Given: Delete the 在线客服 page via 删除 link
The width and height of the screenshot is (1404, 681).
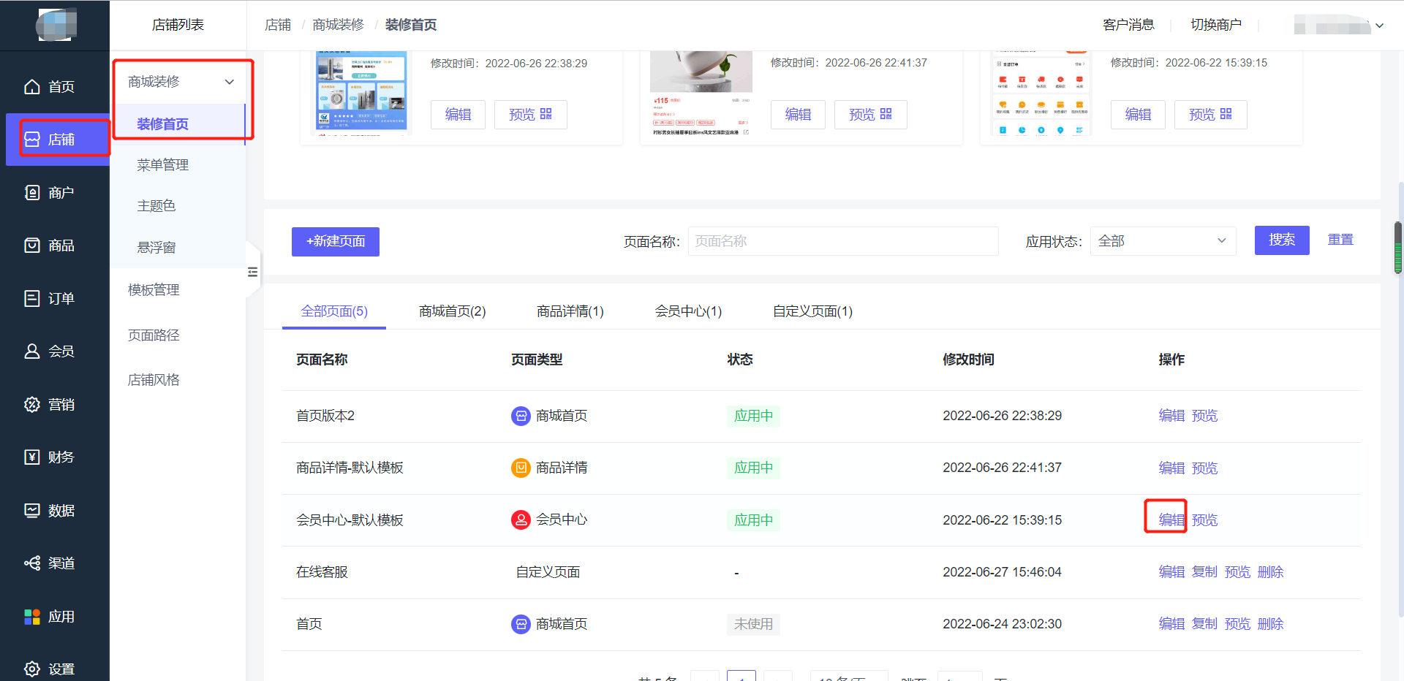Looking at the screenshot, I should (1270, 572).
